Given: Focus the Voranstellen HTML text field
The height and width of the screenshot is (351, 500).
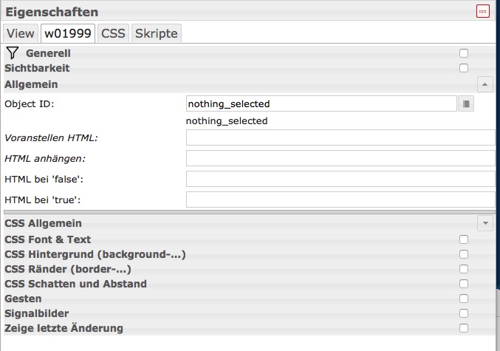Looking at the screenshot, I should pos(340,137).
